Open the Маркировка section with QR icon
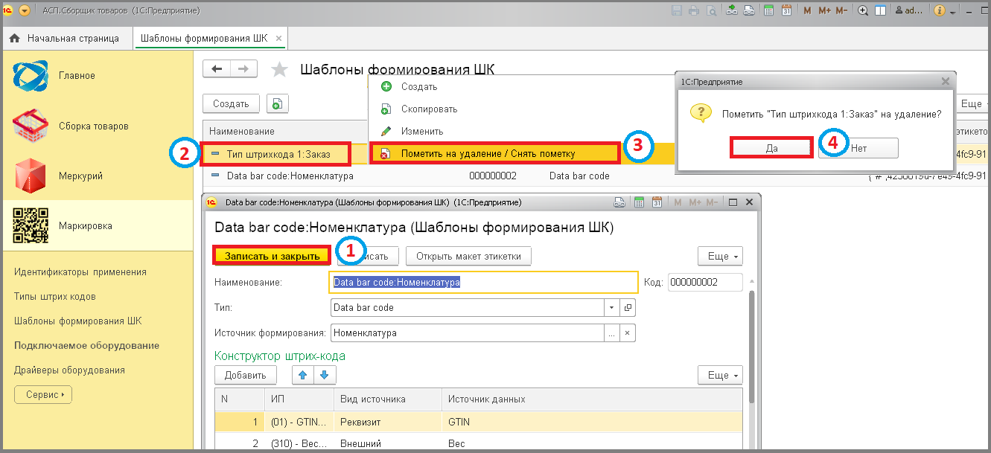 pos(86,226)
